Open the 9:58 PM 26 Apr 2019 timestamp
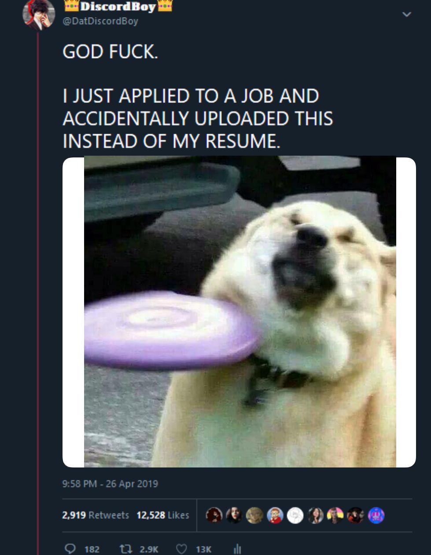431x555 pixels. coord(110,484)
